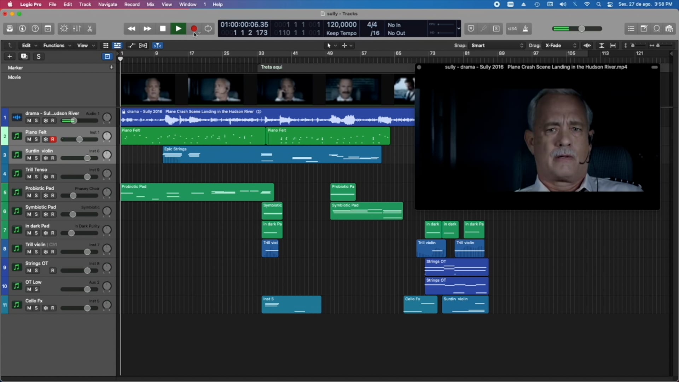
Task: Toggle the Catch Playhead icon
Action: pyautogui.click(x=157, y=45)
